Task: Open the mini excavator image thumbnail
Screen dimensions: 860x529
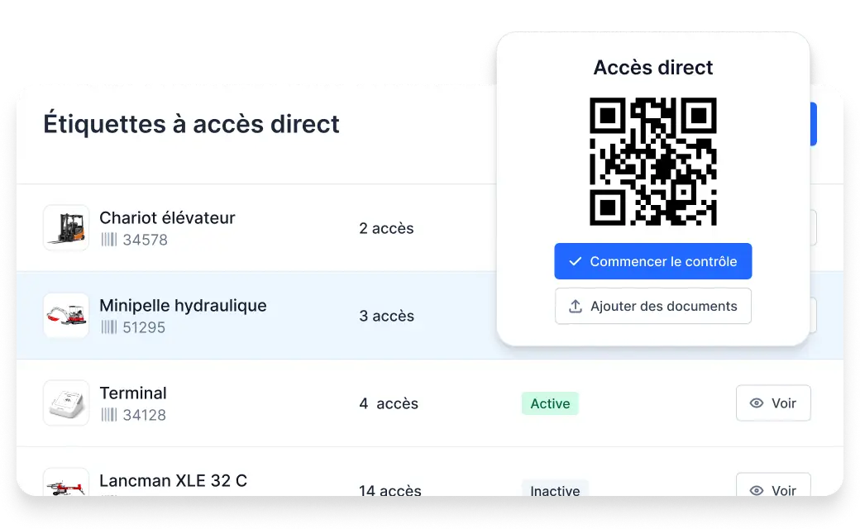Action: (66, 316)
